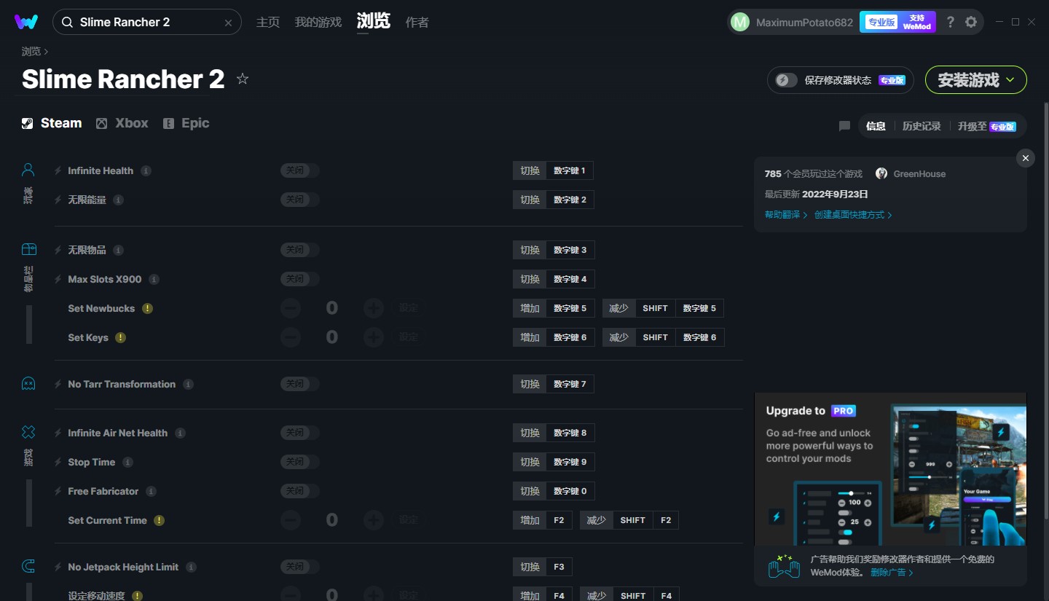Click into the Slime Rancher 2 search field
1049x601 pixels.
pos(147,22)
